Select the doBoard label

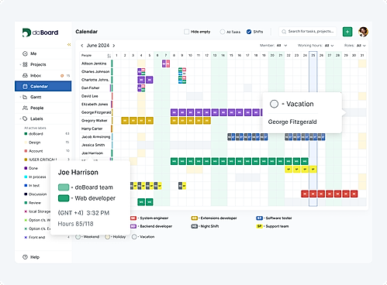click(x=36, y=134)
